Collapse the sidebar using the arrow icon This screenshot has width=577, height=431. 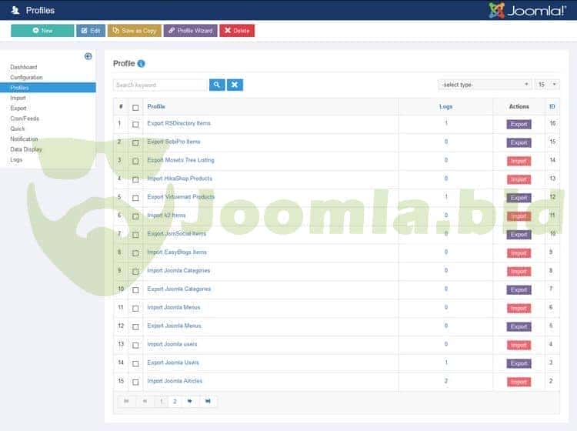tap(88, 56)
